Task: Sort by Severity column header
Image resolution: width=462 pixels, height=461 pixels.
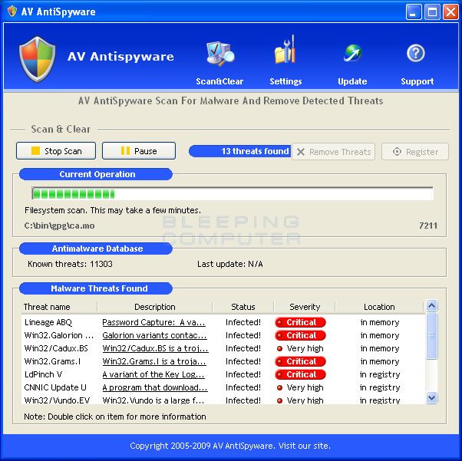Action: coord(305,307)
